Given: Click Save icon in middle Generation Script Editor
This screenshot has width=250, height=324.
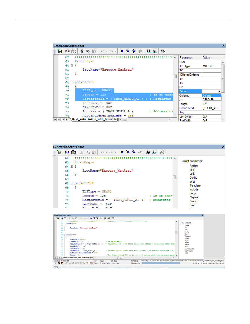Looking at the screenshot, I should pos(59,152).
